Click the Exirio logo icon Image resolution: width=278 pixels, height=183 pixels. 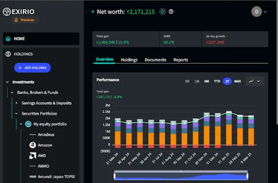point(6,12)
